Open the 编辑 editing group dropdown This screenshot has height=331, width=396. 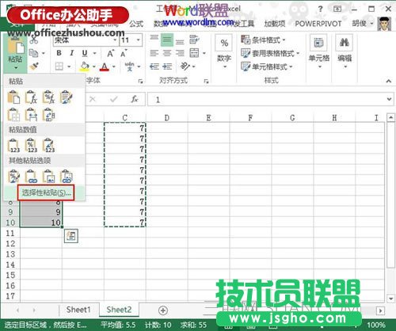pos(345,67)
